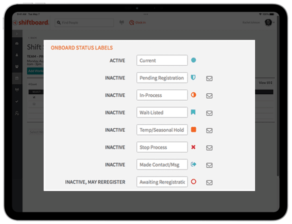Screen dimensions: 292x224
Task: Click the Clock In link
Action: tap(137, 22)
